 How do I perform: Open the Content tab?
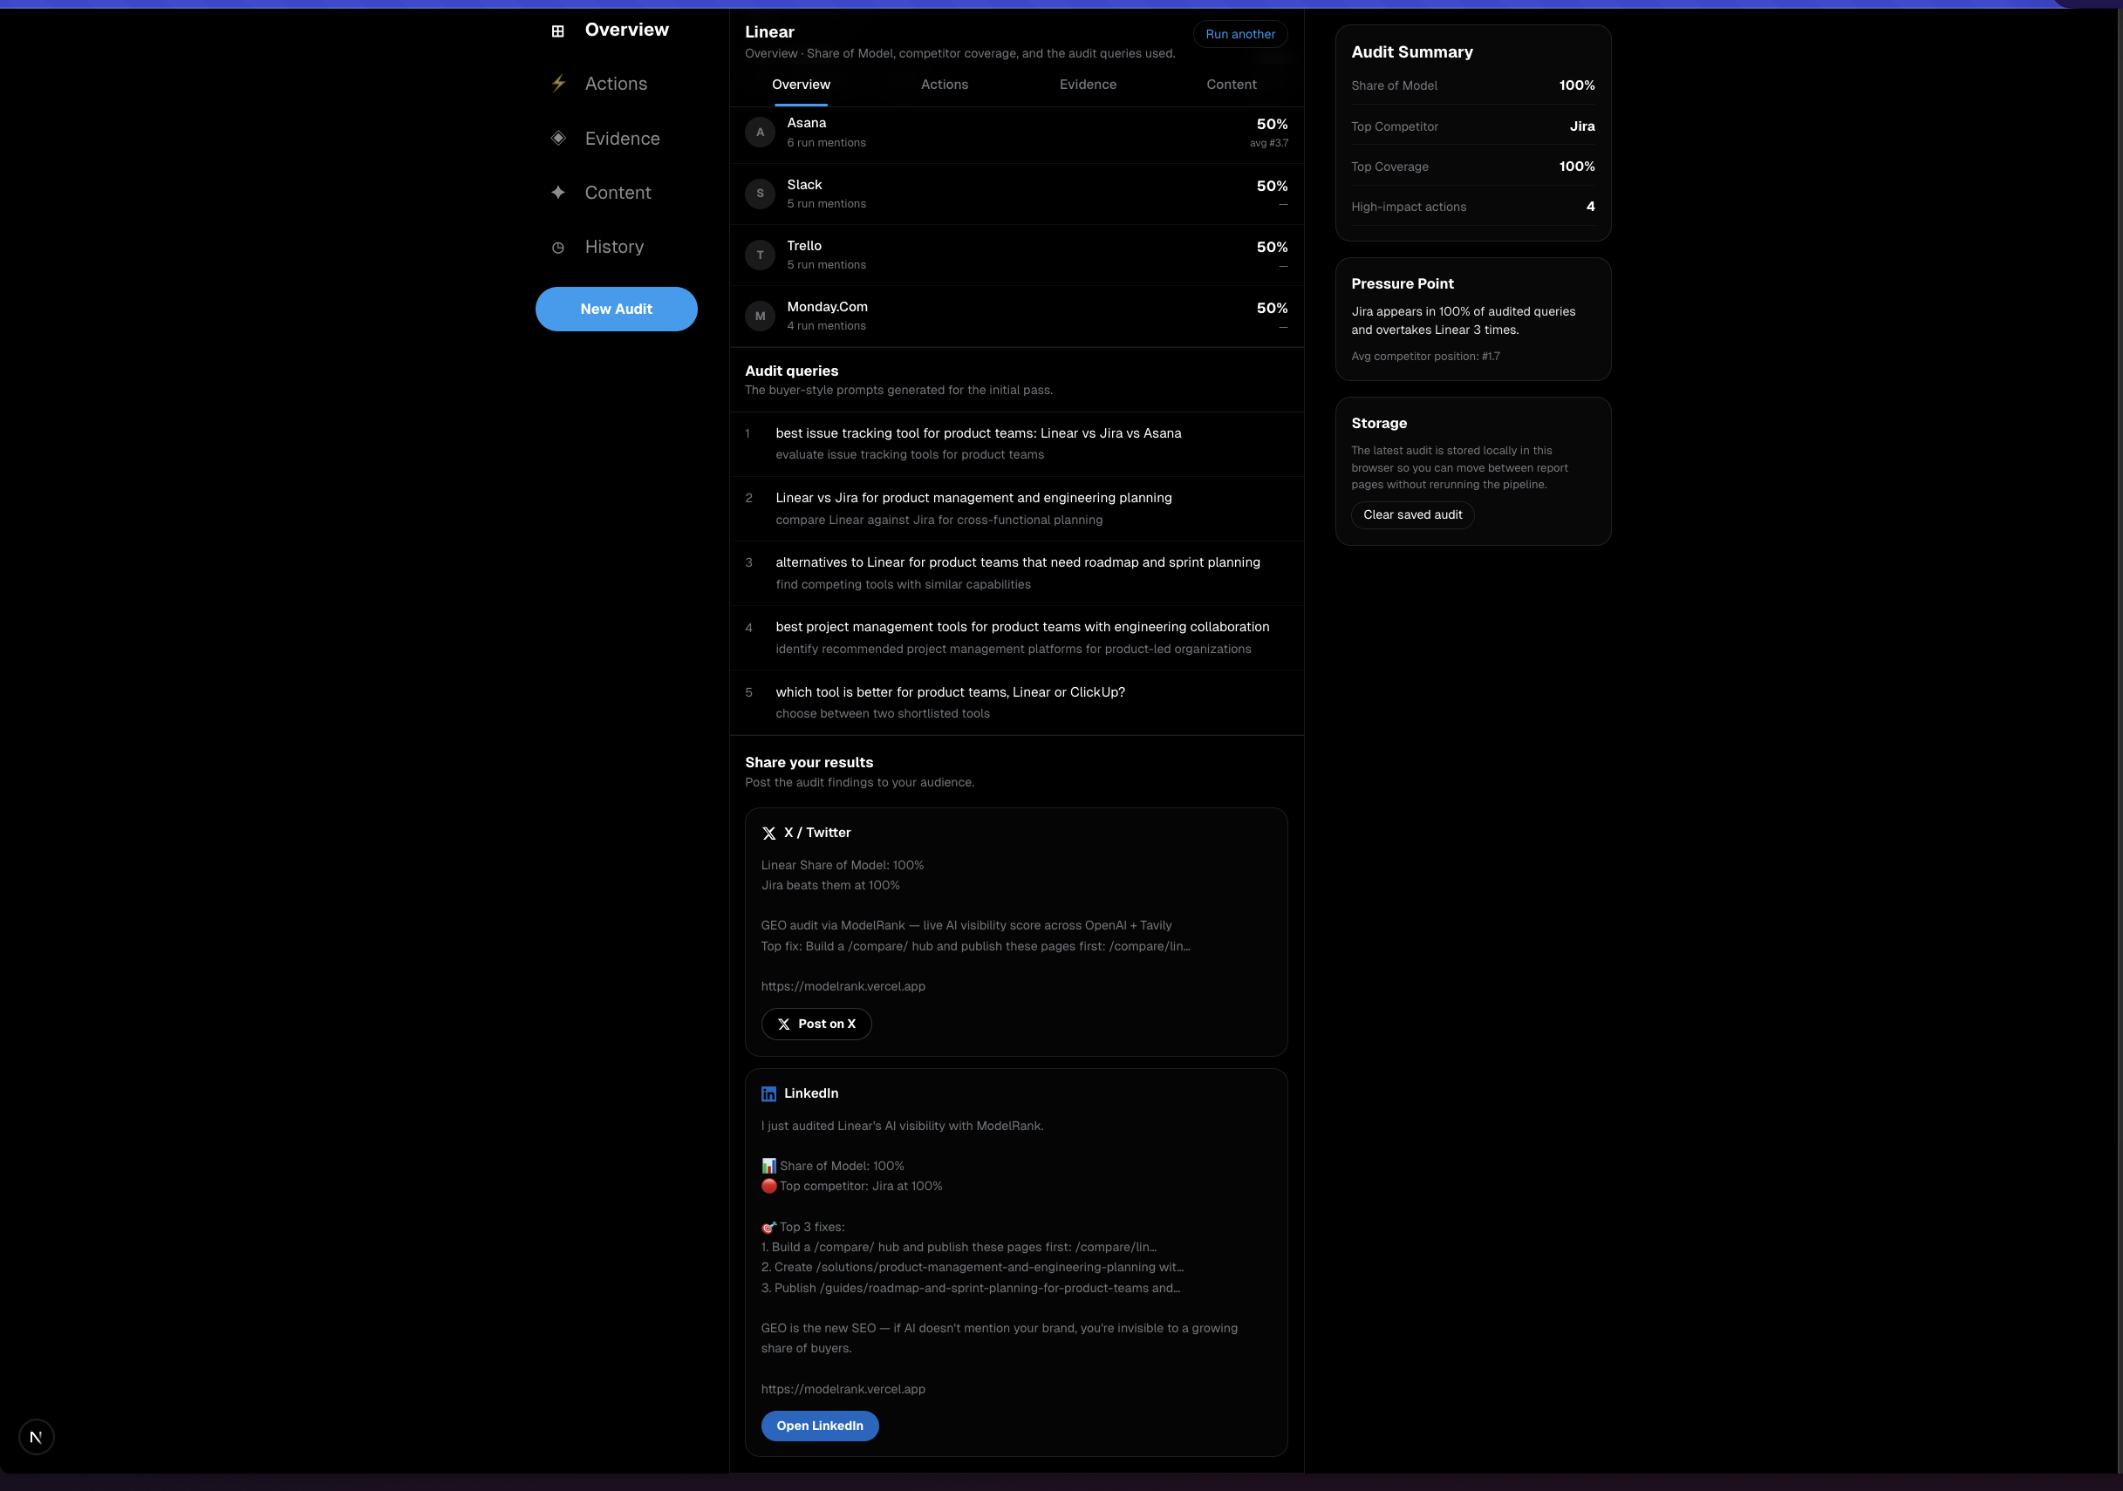click(x=1231, y=84)
